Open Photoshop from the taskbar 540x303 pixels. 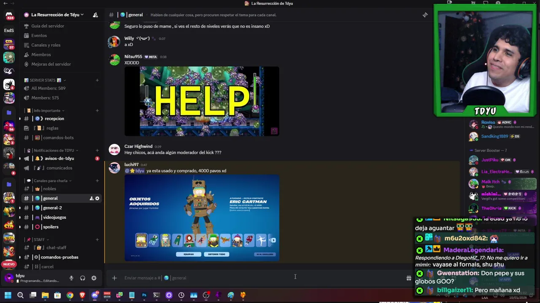point(144,295)
